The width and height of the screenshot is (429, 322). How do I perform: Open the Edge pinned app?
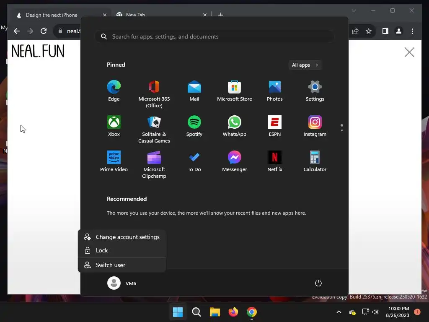[x=114, y=91]
